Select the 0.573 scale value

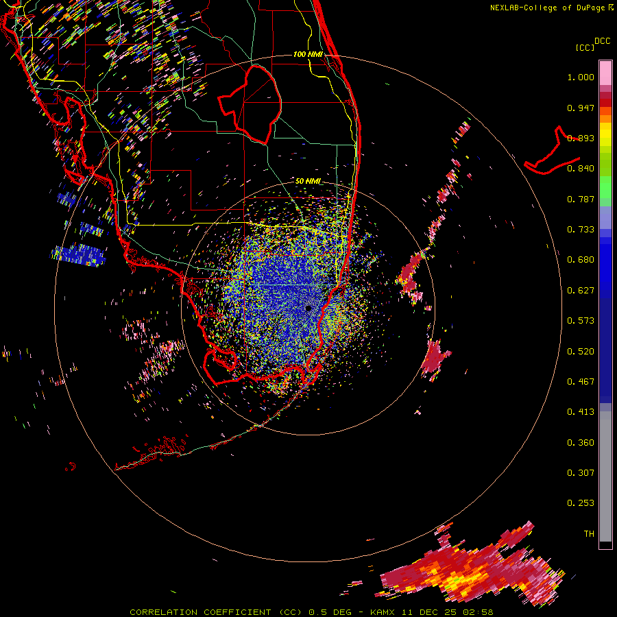click(x=581, y=321)
